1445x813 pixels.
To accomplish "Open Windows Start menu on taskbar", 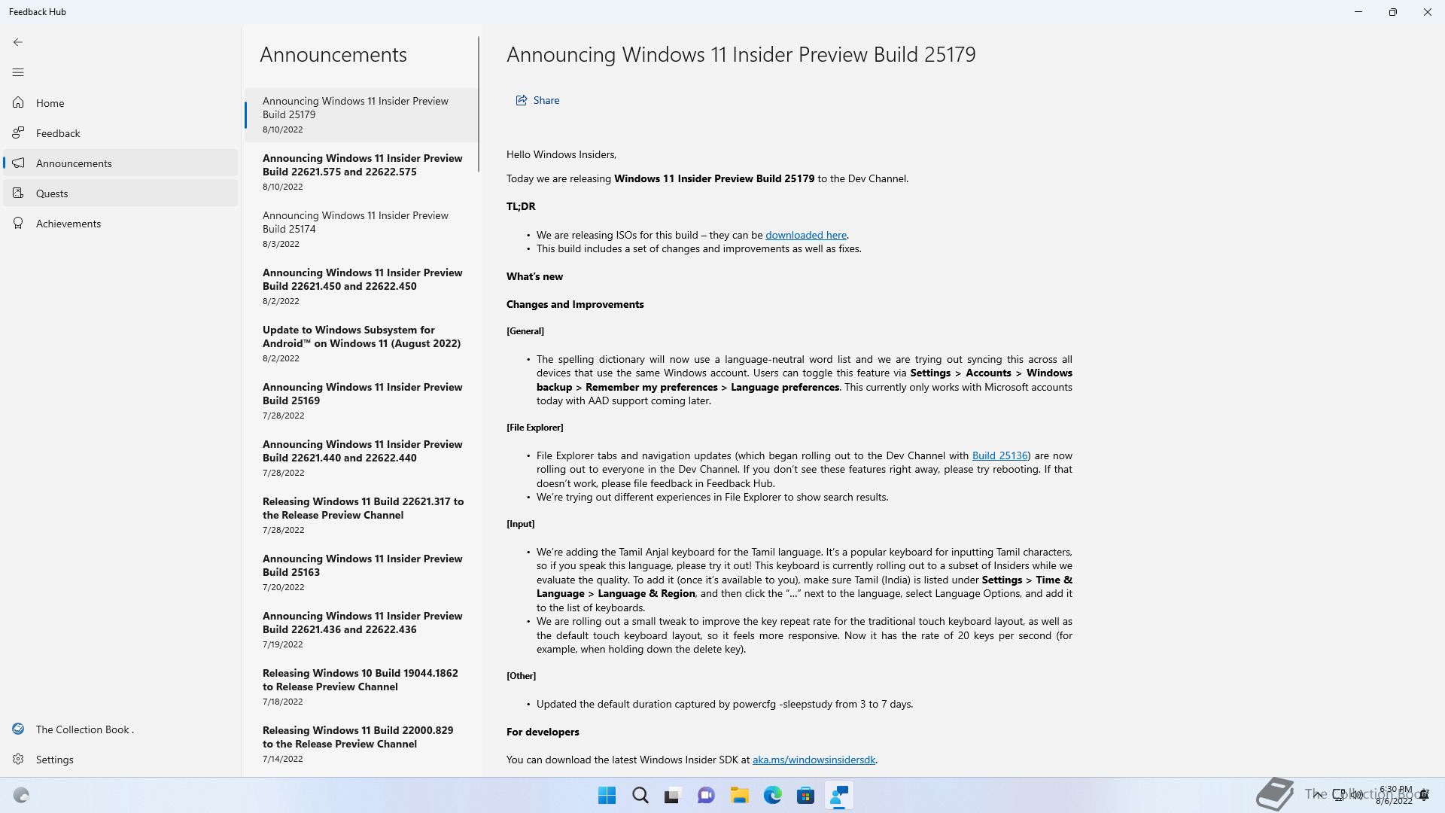I will tap(607, 795).
